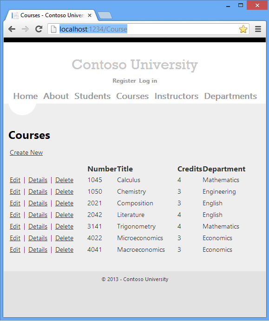Minimize the browser window

coord(228,6)
